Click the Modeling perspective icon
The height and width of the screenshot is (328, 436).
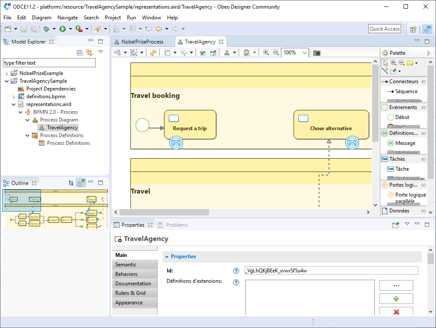coord(427,29)
